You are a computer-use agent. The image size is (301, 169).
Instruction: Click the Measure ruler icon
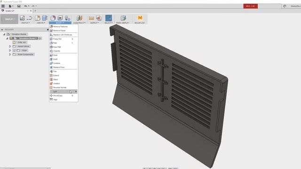coord(91,18)
